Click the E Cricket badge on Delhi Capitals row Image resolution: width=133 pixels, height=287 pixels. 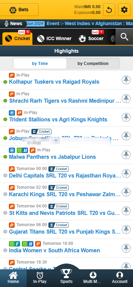tap(59, 169)
